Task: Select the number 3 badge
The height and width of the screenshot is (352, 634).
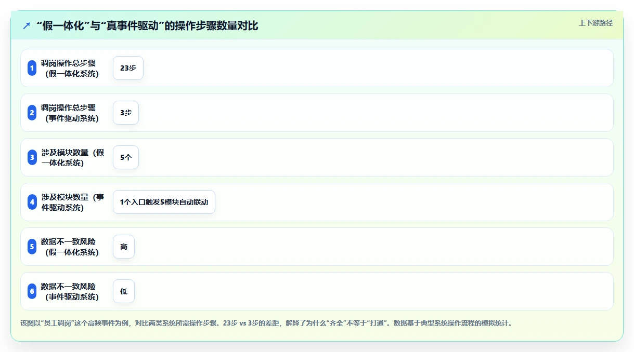Action: (x=32, y=157)
